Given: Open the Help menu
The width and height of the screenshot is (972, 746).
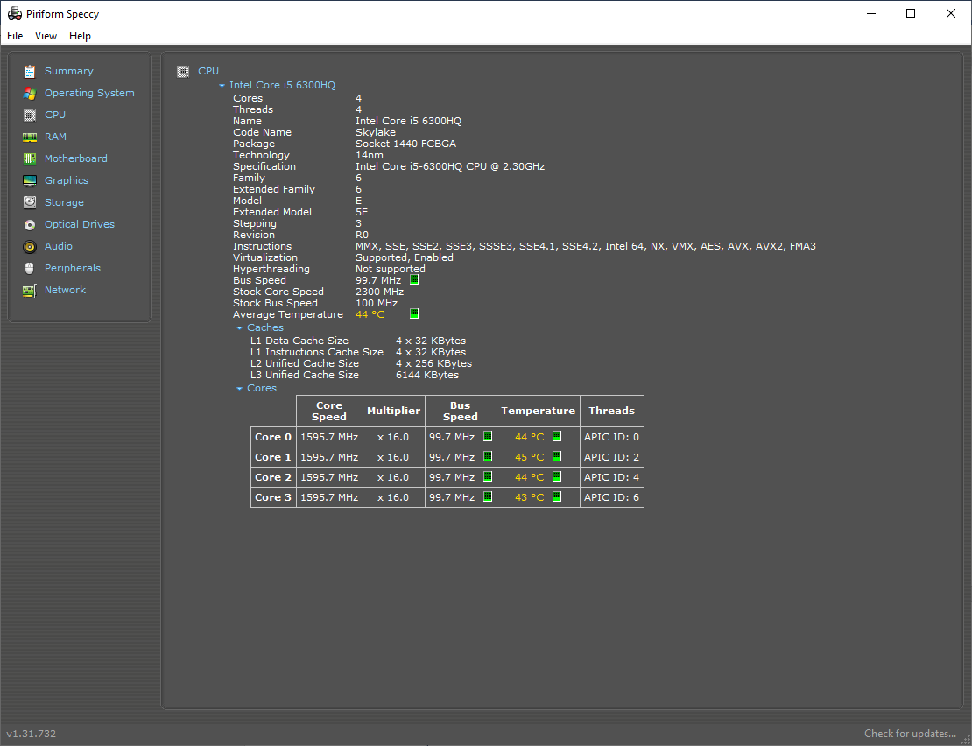Looking at the screenshot, I should [80, 36].
